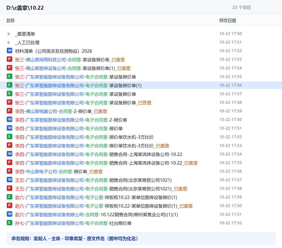The height and width of the screenshot is (248, 282).
Task: Click spreadsheet icon of highlighted 某设备报价单(1) row
Action: click(10, 85)
